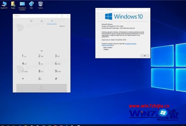Viewport: 186px width, 126px height.
Task: Close the Informazioni su Windows dialog
Action: coord(148,10)
